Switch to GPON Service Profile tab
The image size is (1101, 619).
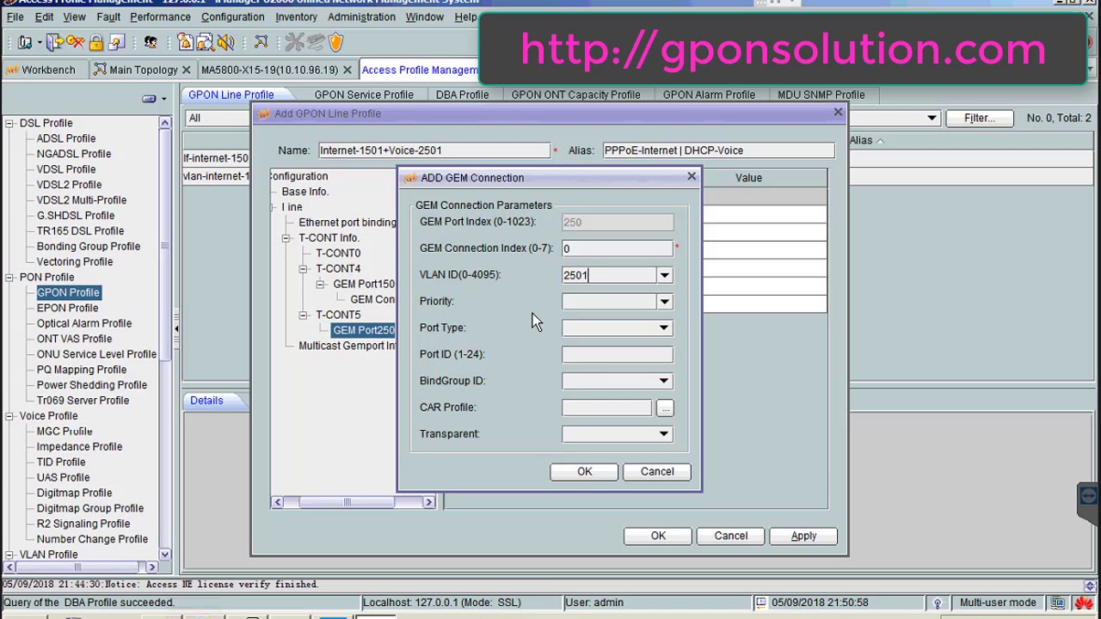(364, 95)
